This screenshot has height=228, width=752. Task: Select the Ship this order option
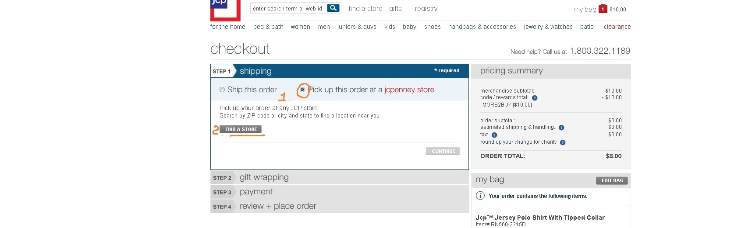[x=222, y=90]
